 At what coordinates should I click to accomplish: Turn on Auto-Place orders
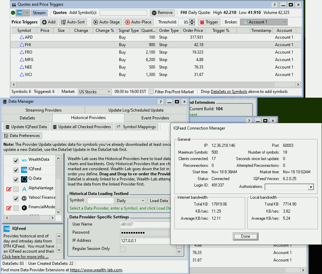pos(138,22)
